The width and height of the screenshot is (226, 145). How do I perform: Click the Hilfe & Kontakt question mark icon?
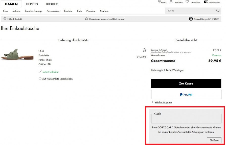coord(5,19)
